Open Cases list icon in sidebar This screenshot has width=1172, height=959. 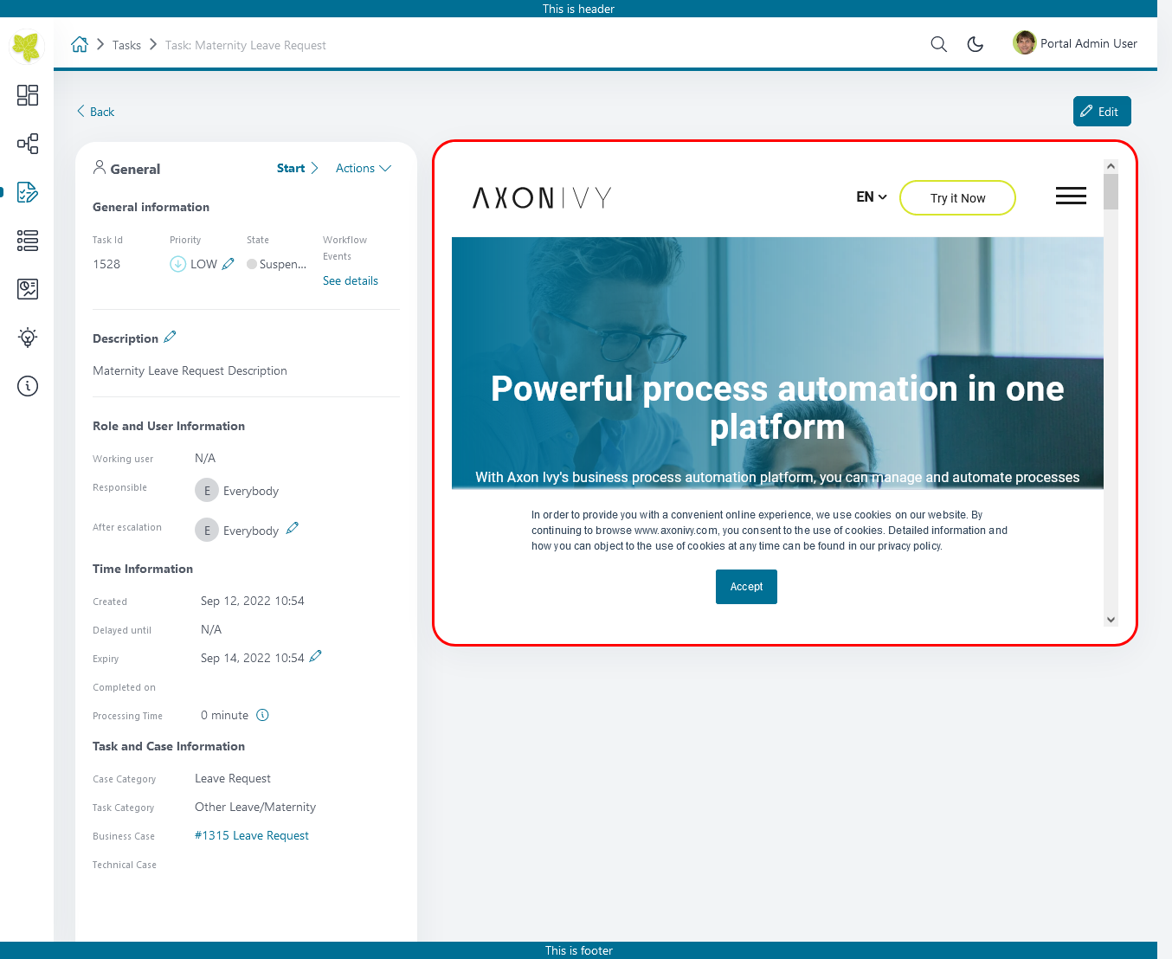[x=28, y=241]
